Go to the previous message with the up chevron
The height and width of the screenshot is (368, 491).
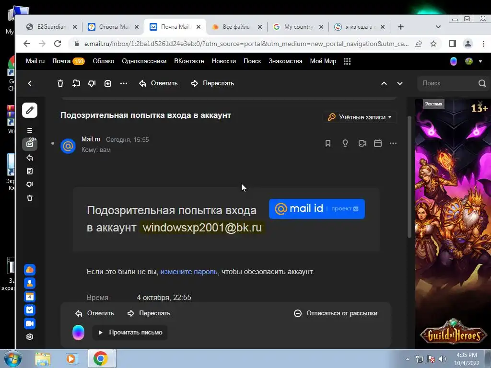pos(384,83)
